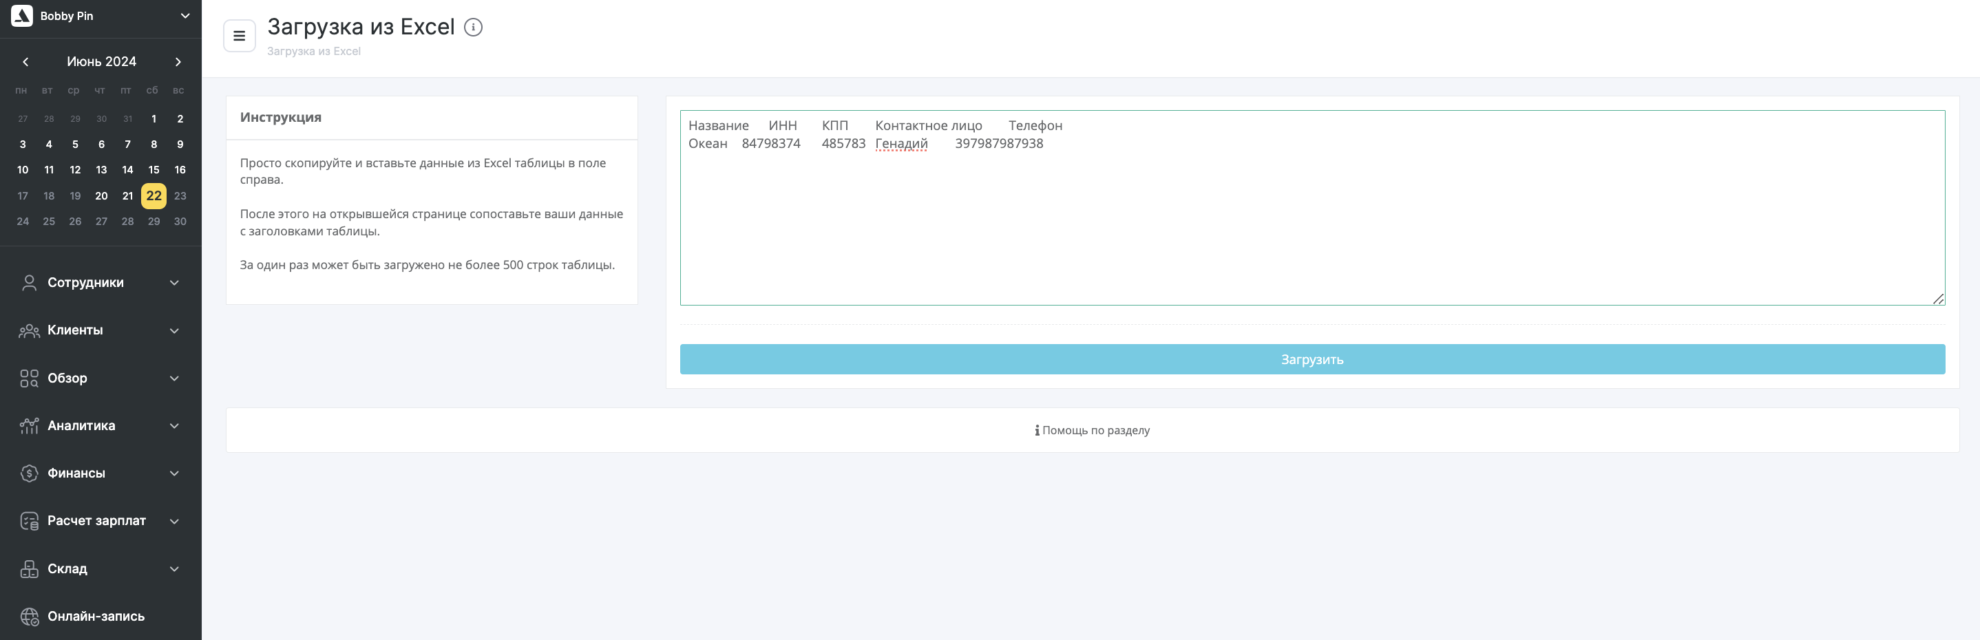Click the Bobby Pin logo icon
Image resolution: width=1980 pixels, height=640 pixels.
pos(22,15)
